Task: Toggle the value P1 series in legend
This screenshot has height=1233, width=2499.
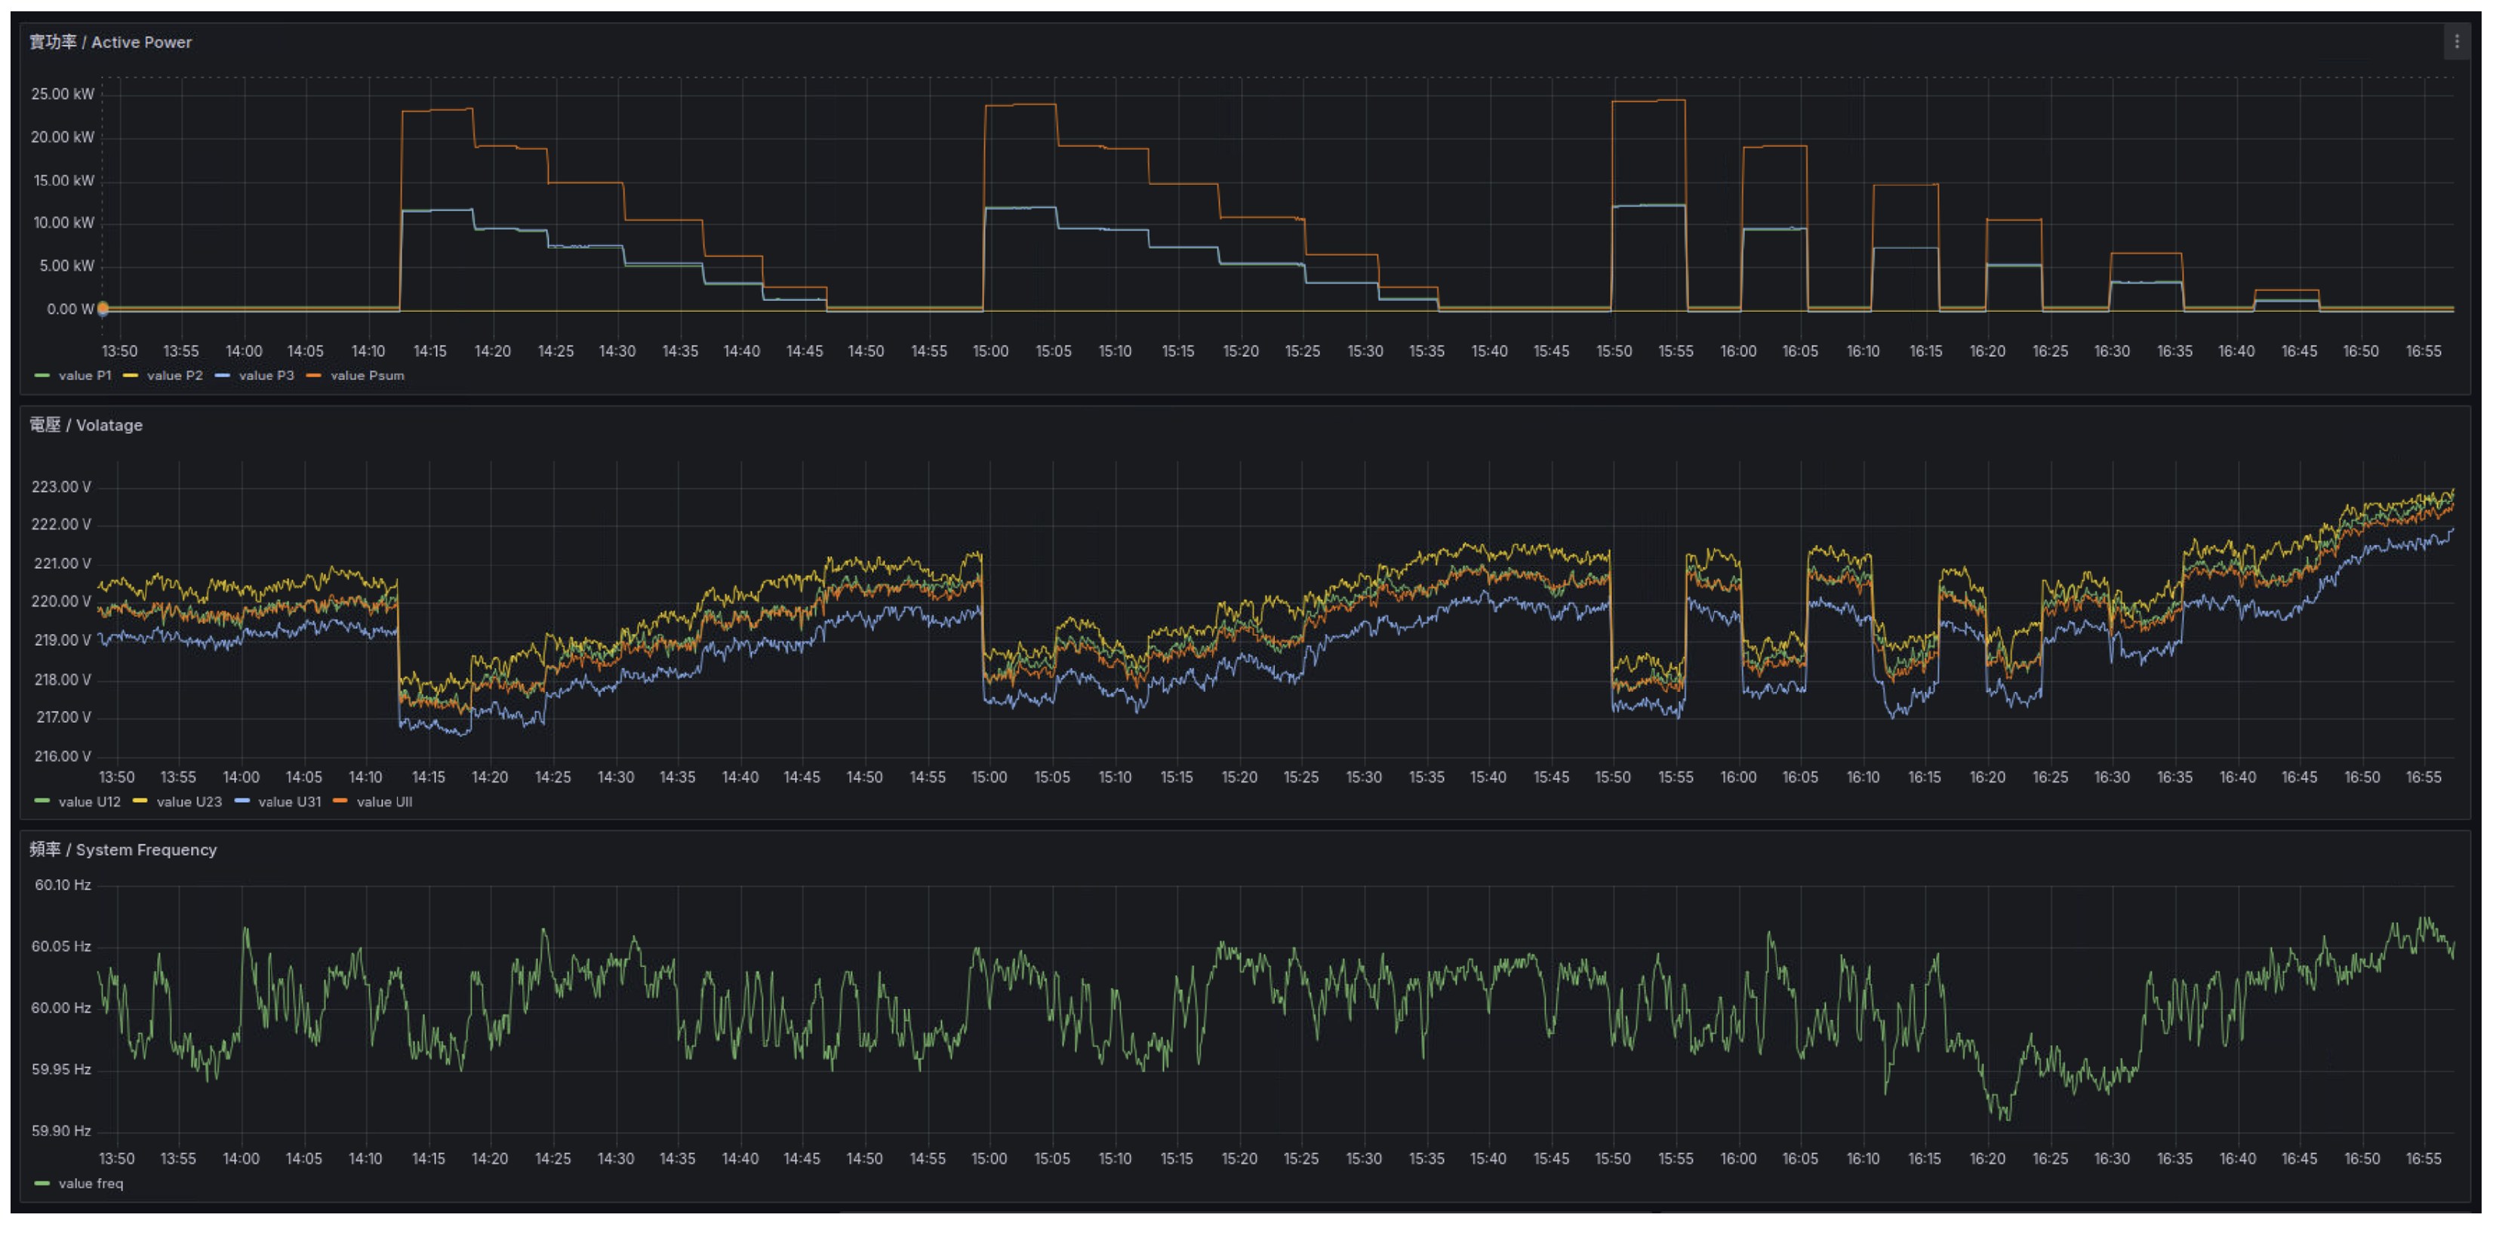Action: coord(85,376)
